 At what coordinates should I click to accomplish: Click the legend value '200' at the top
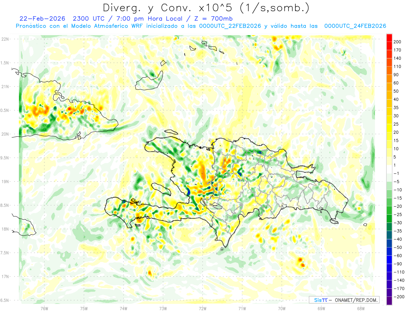coord(398,42)
